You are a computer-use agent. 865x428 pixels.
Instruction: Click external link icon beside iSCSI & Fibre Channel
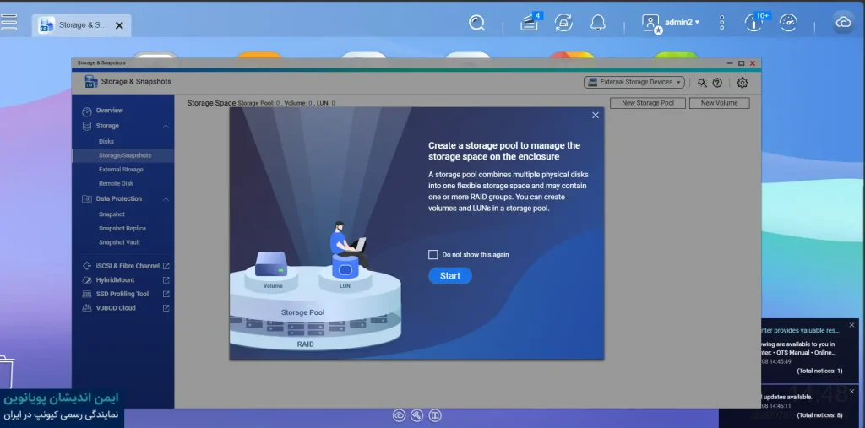tap(166, 266)
